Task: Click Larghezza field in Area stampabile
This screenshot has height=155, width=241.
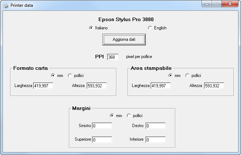Action: (x=161, y=86)
